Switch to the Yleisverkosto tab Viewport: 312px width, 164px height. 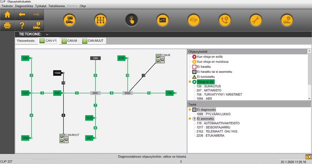pos(26,41)
